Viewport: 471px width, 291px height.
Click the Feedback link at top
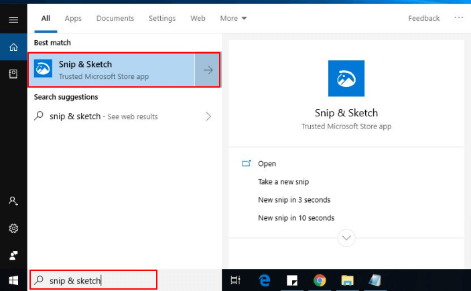(424, 19)
